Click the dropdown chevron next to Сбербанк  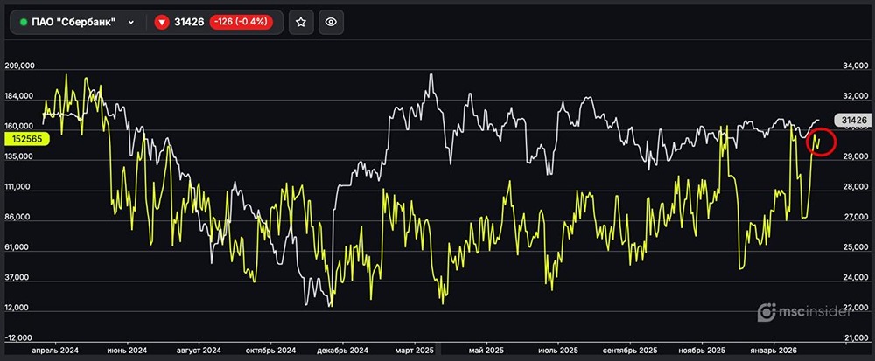click(131, 22)
